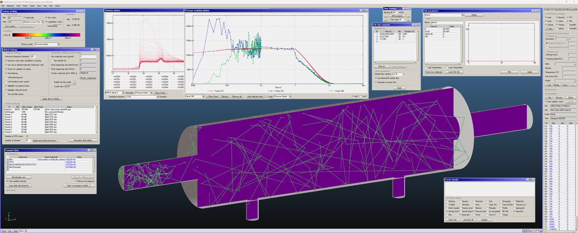Click the low flux mode help question mark
This screenshot has height=233, width=578.
point(74,82)
